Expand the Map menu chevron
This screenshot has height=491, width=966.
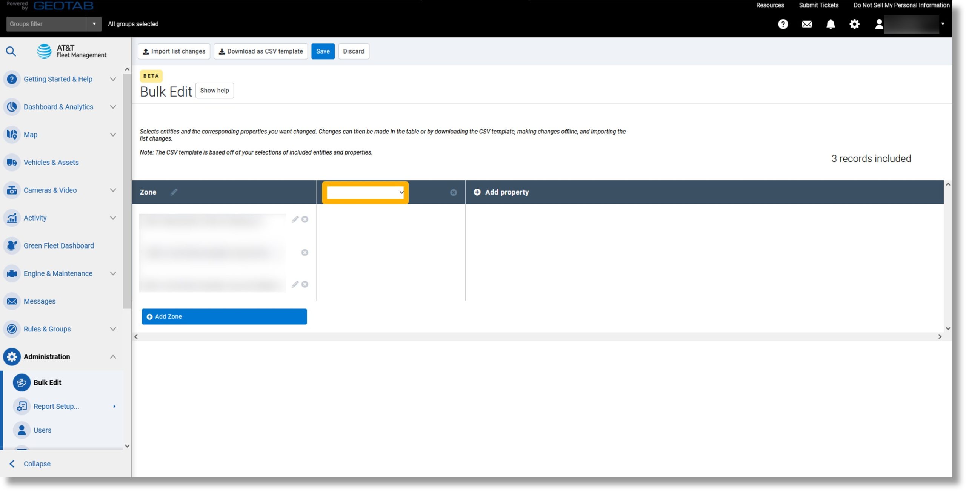coord(113,135)
